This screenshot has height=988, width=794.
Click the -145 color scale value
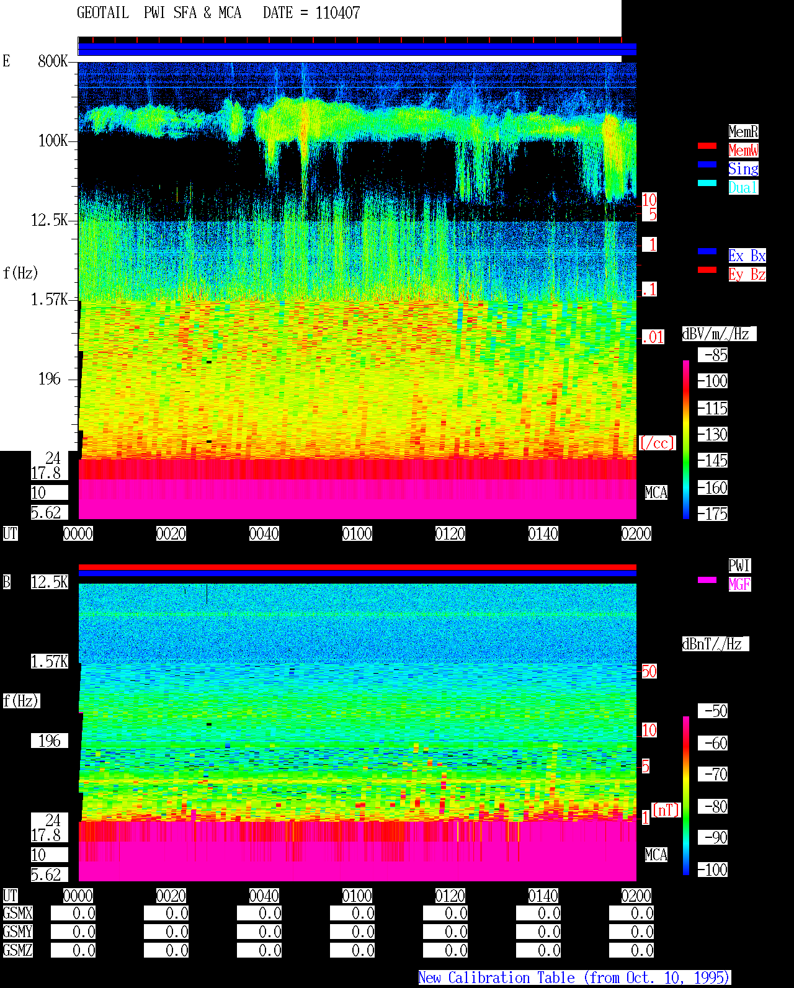[x=713, y=460]
